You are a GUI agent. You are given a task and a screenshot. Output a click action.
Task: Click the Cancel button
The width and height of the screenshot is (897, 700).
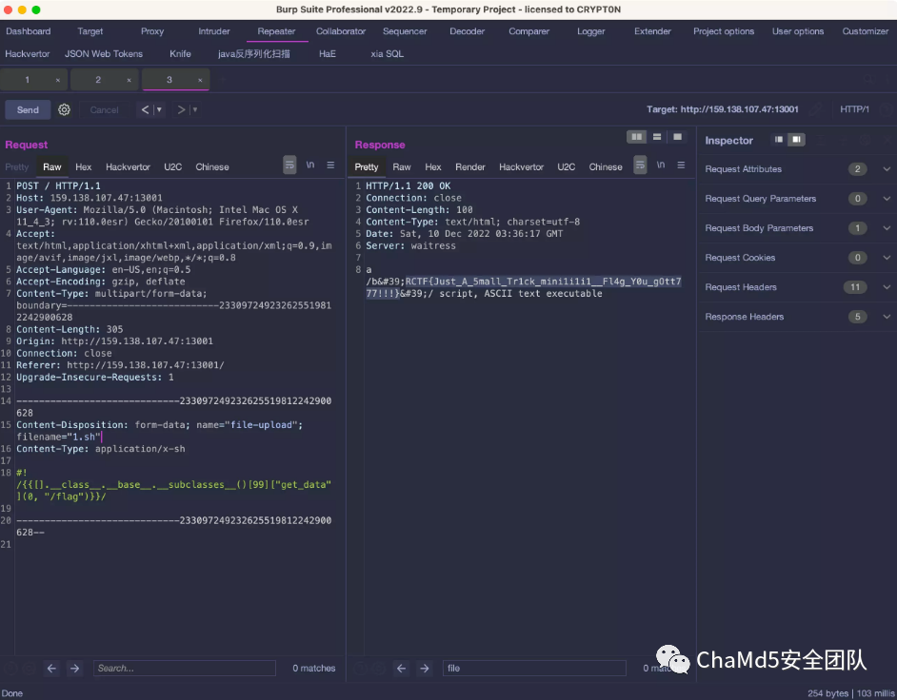pos(104,109)
